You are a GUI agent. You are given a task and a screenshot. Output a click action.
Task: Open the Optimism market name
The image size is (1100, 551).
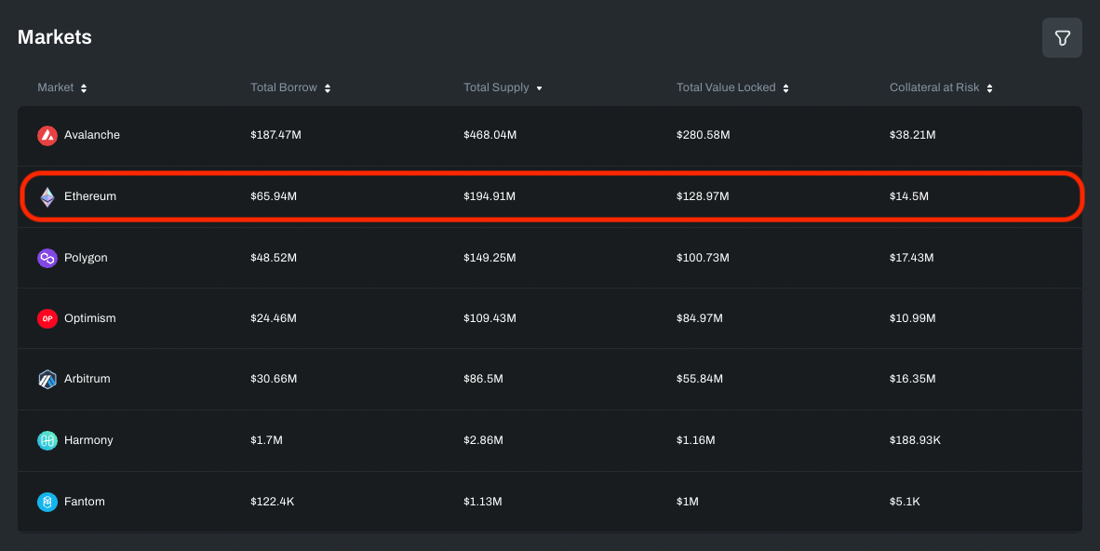[x=89, y=318]
